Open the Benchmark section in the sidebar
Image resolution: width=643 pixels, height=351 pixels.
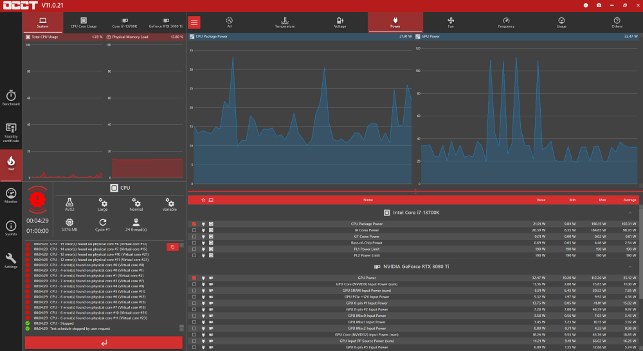click(x=11, y=98)
